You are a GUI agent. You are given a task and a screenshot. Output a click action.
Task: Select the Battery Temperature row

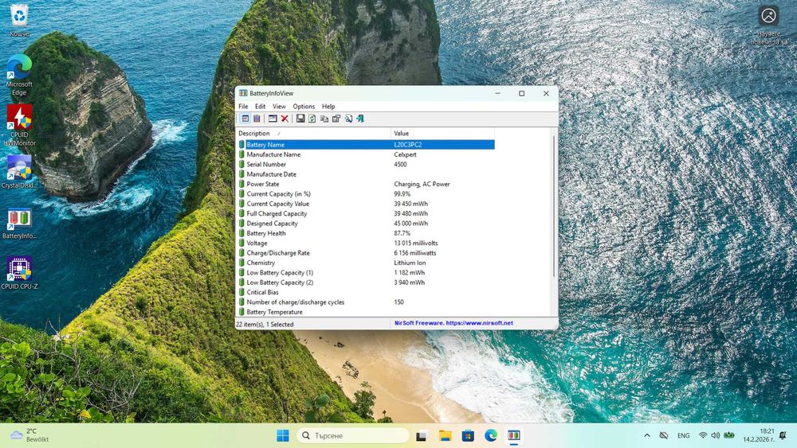[366, 312]
